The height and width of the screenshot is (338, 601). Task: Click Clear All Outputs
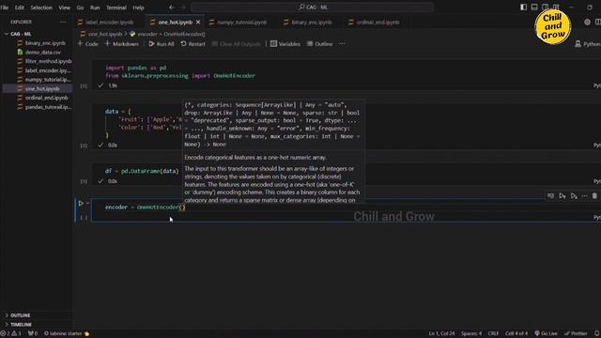click(x=236, y=44)
